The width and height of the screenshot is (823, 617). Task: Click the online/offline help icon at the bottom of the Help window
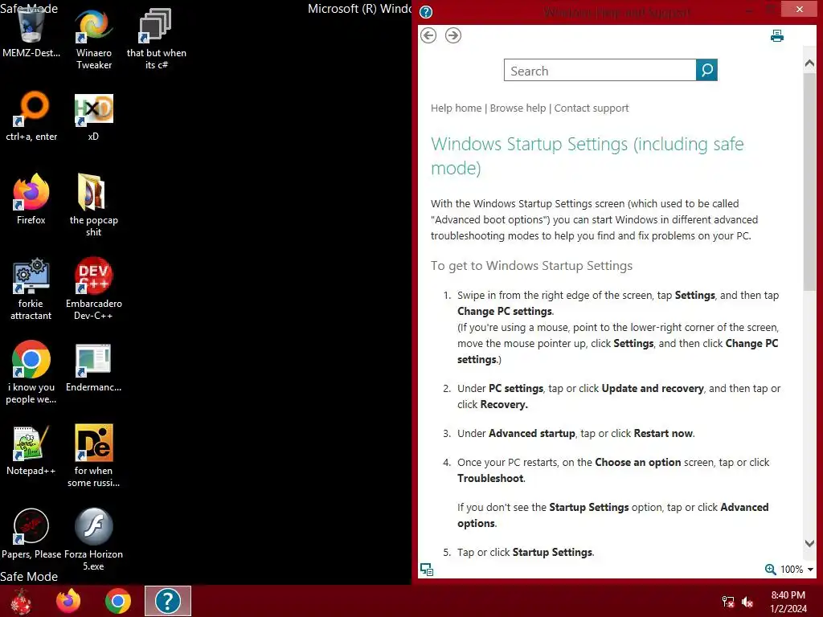click(427, 570)
